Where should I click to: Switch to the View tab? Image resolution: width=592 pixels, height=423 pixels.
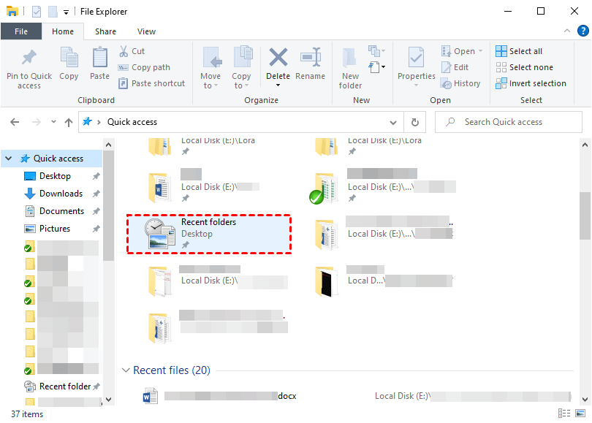[146, 31]
